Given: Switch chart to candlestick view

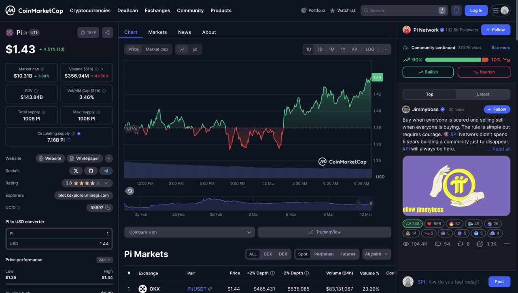Looking at the screenshot, I should coord(194,49).
